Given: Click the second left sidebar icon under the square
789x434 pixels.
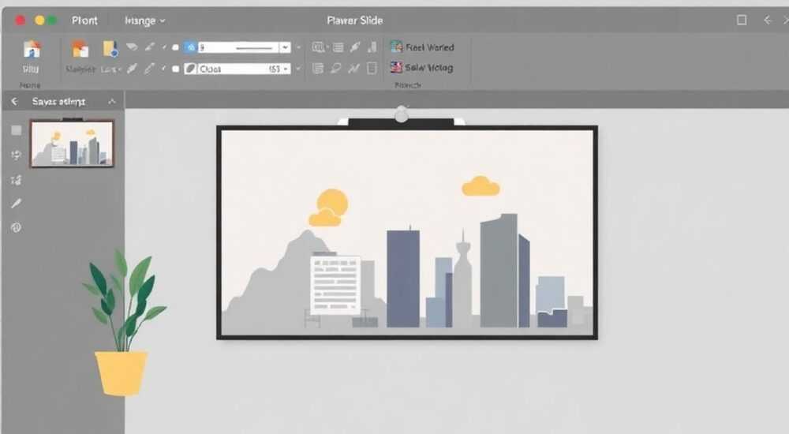Looking at the screenshot, I should [16, 155].
